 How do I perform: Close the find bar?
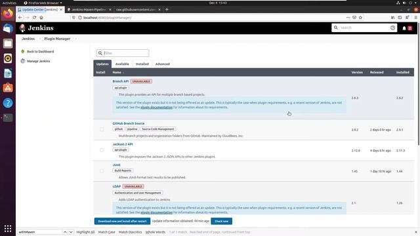415,232
